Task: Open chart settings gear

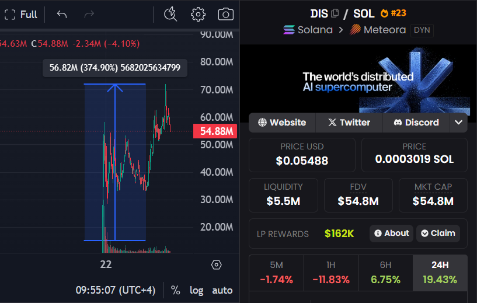Action: coord(198,14)
